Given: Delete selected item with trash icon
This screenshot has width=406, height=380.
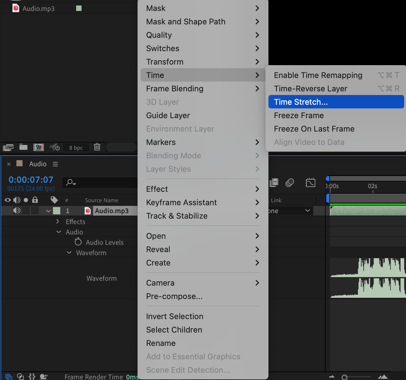Looking at the screenshot, I should click(x=97, y=147).
